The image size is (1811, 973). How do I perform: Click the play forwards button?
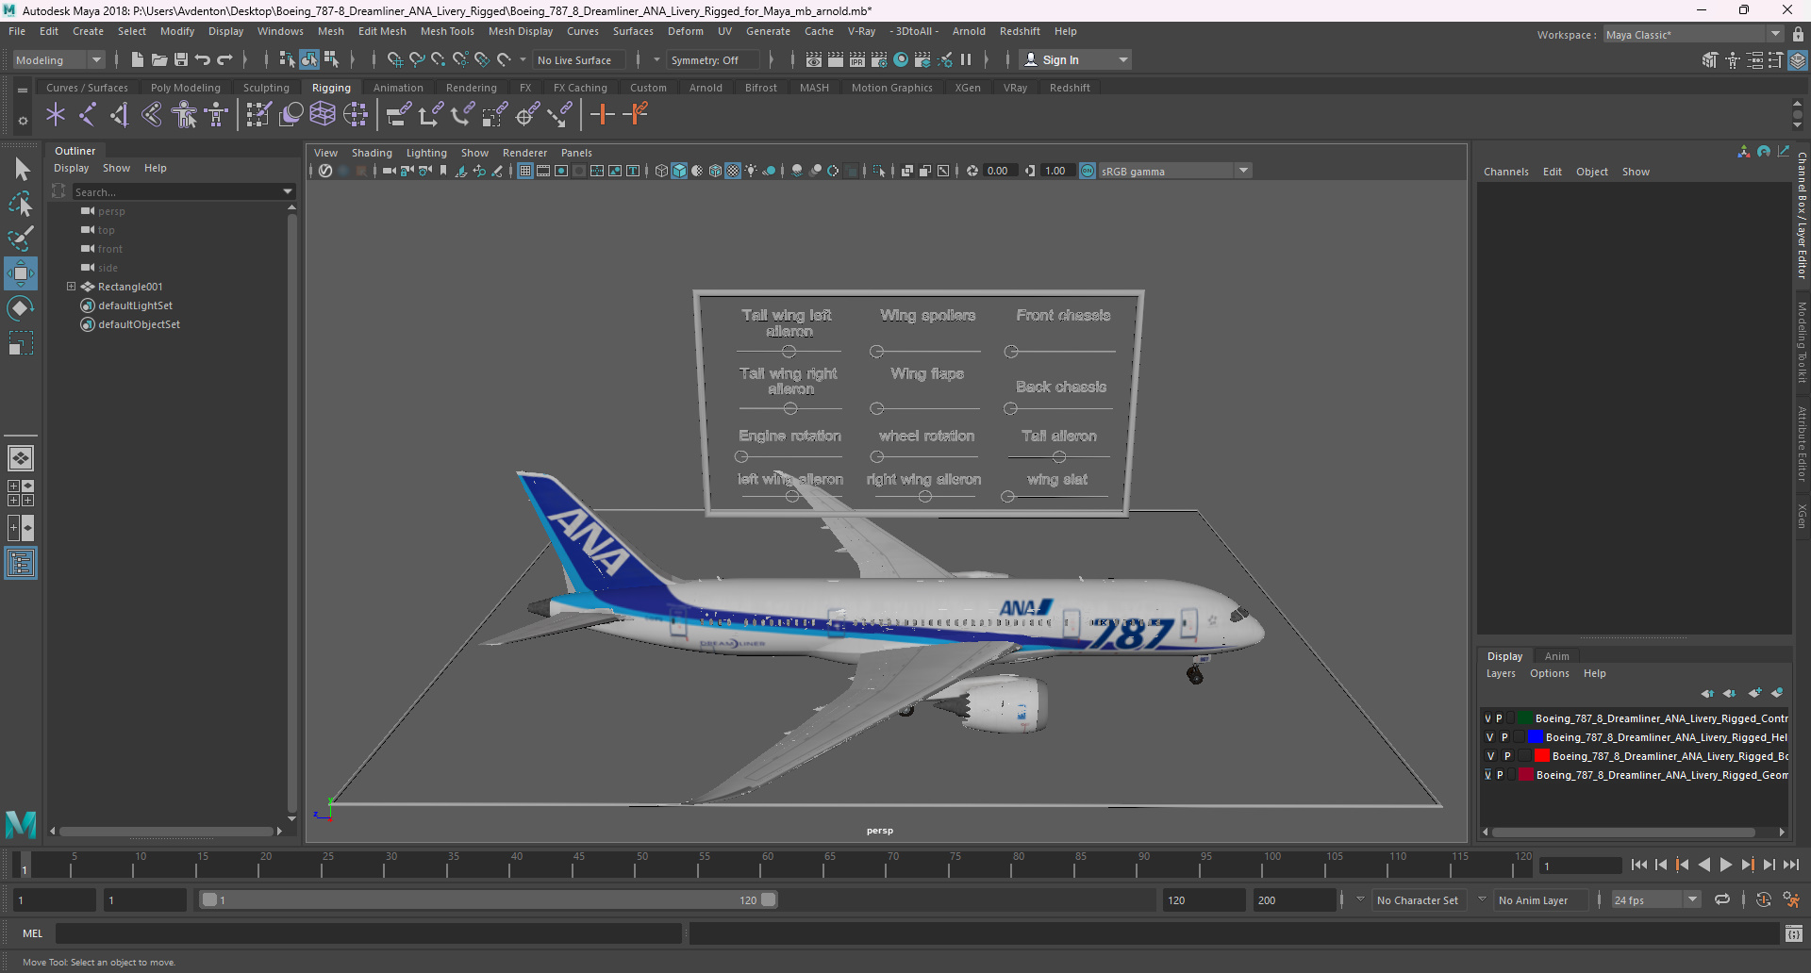pyautogui.click(x=1725, y=865)
